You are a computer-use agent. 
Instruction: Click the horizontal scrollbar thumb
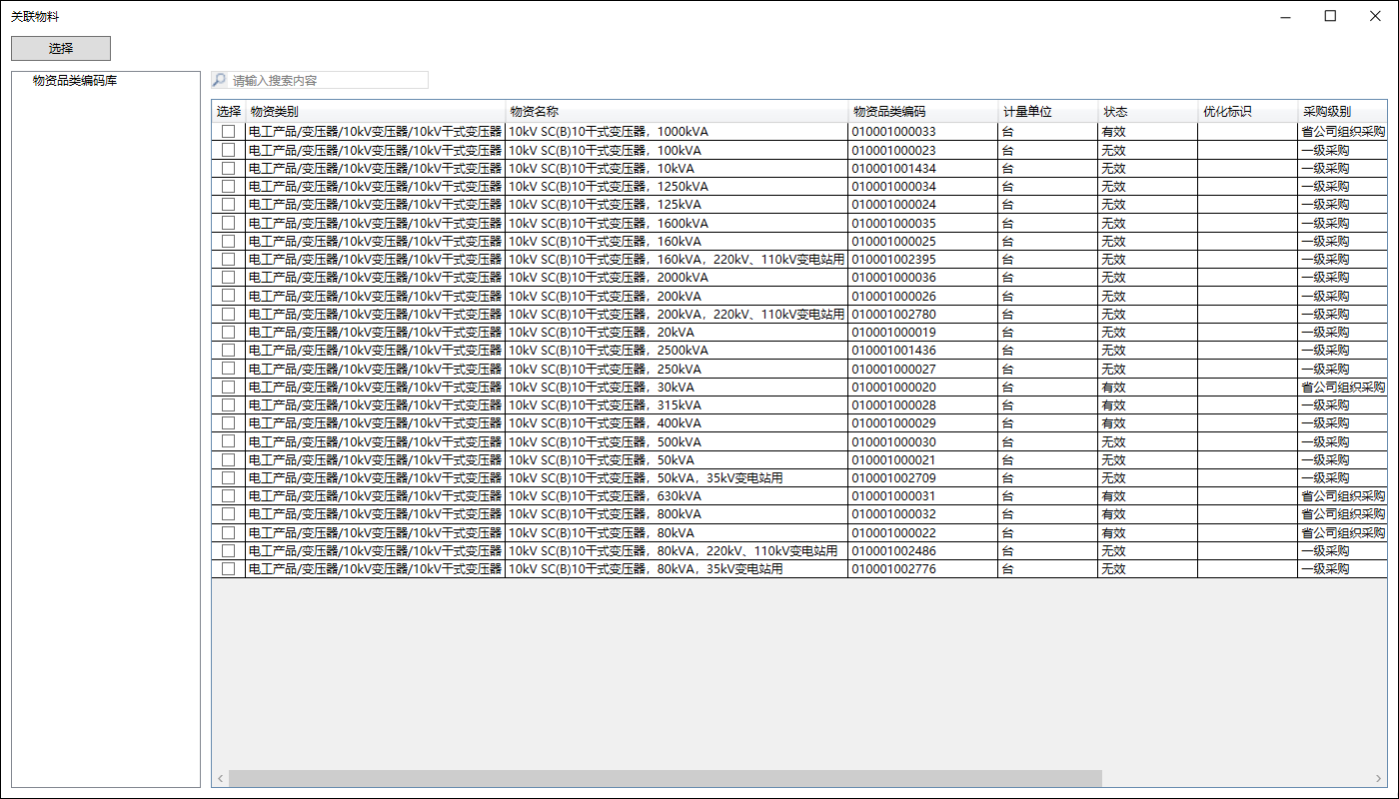[665, 778]
